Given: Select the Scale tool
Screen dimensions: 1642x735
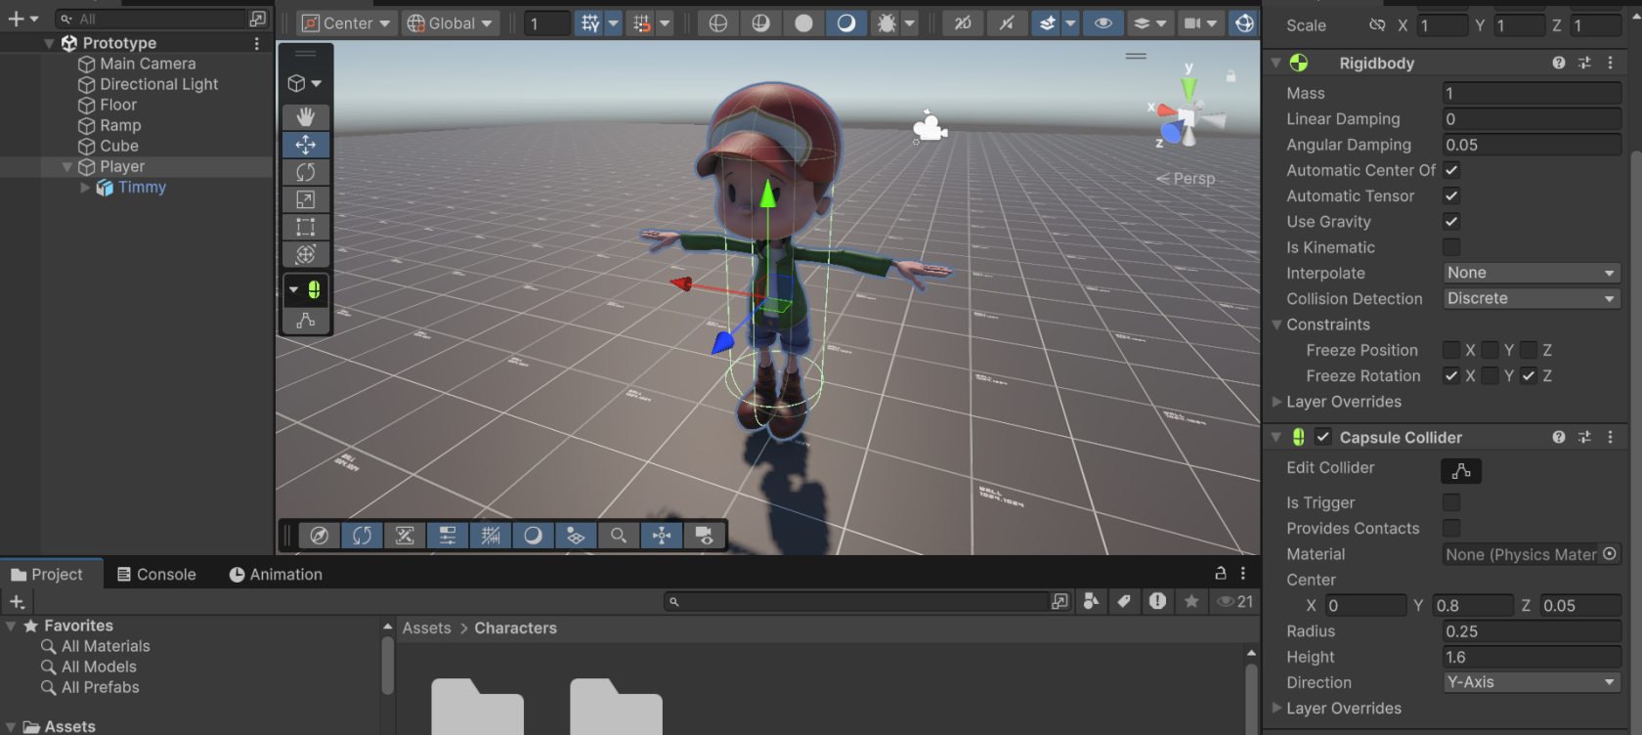Looking at the screenshot, I should tap(306, 199).
